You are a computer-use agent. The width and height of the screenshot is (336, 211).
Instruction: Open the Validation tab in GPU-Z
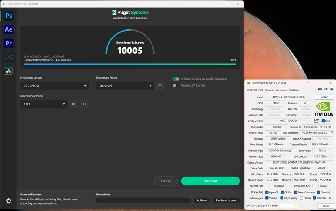pyautogui.click(x=295, y=90)
